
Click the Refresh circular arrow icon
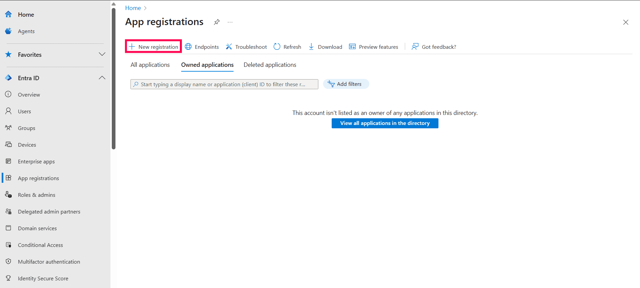pyautogui.click(x=277, y=46)
